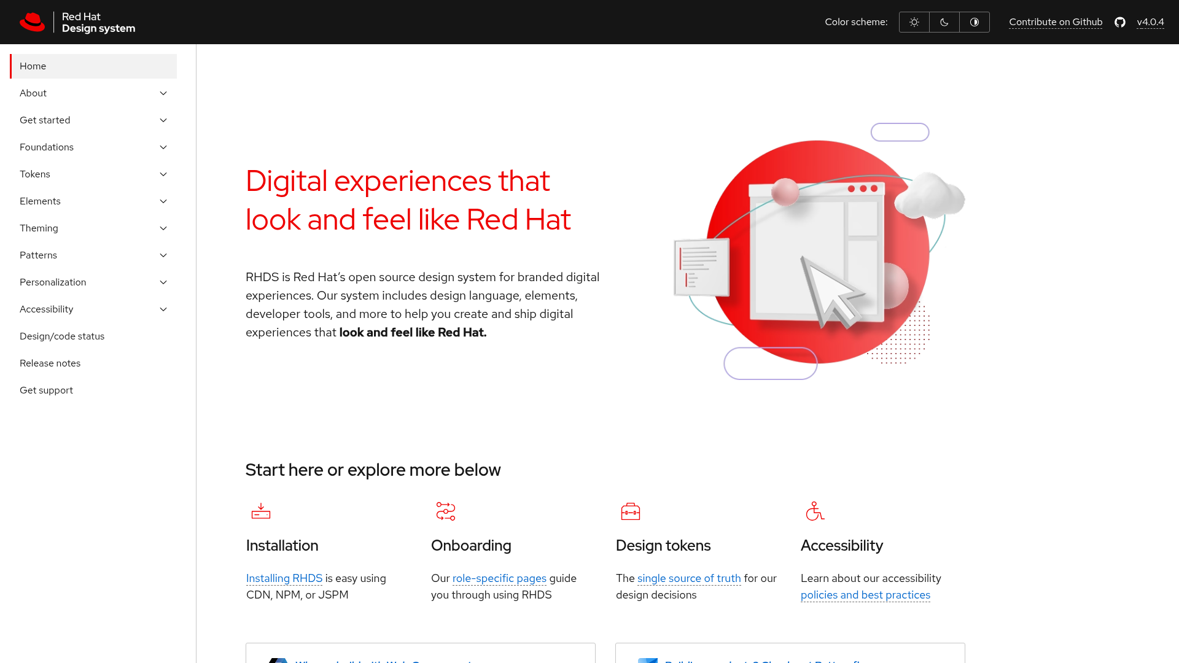
Task: Switch to dark color scheme
Action: pyautogui.click(x=944, y=22)
